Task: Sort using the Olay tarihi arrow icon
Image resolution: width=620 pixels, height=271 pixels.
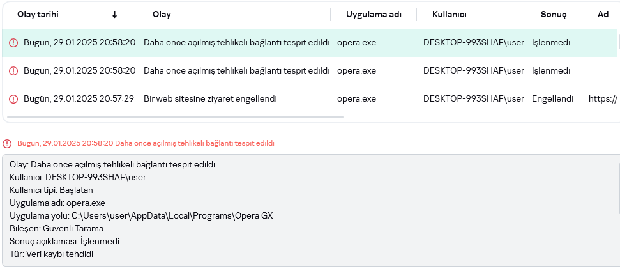Action: pos(115,14)
